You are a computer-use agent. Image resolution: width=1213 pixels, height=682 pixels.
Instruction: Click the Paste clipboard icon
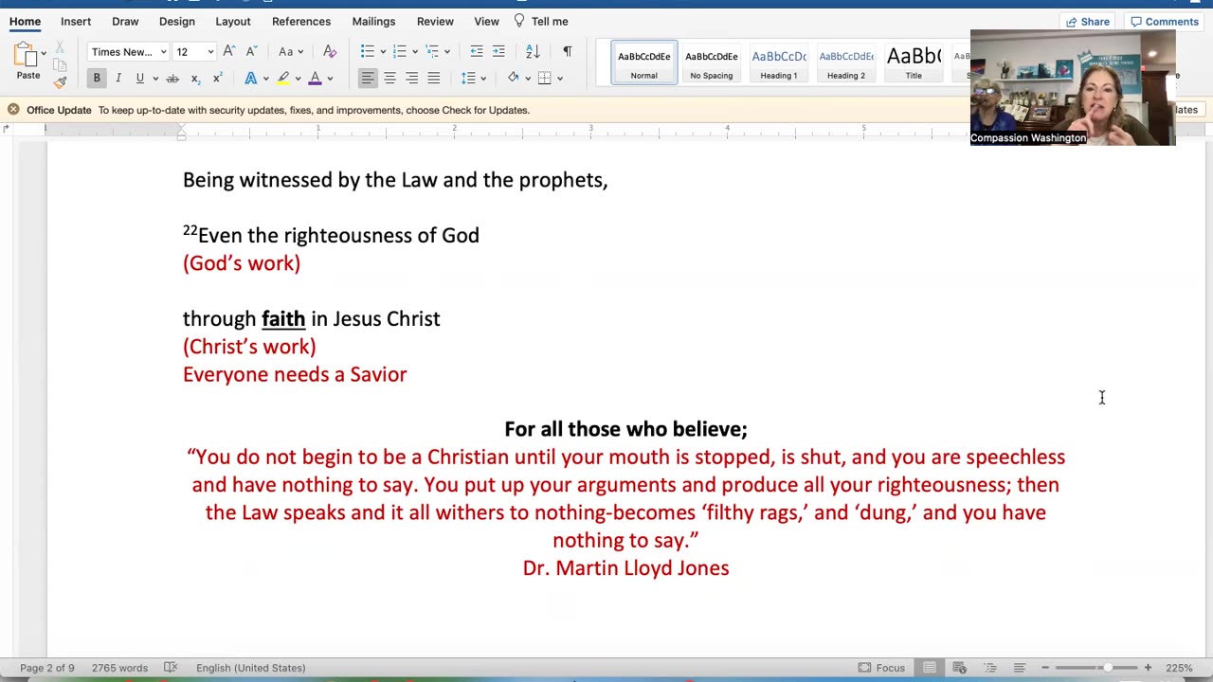click(25, 55)
